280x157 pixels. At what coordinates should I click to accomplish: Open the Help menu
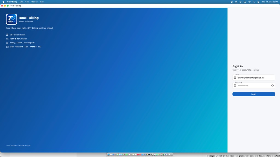click(42, 2)
